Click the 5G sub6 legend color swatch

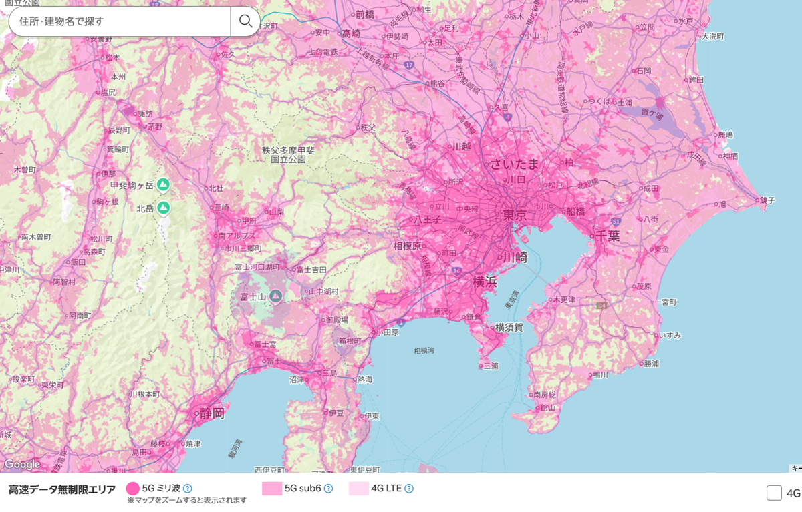click(271, 489)
